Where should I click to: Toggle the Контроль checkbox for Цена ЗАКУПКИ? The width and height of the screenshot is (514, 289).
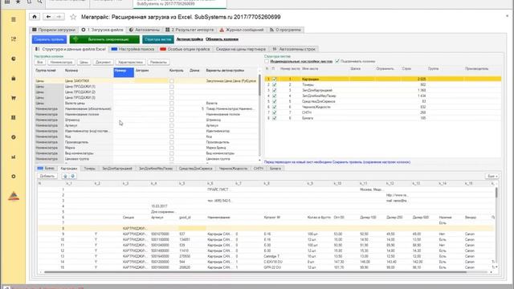171,81
